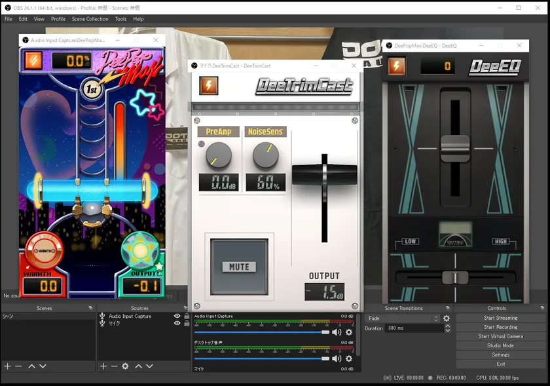Open the Tools menu

tap(120, 19)
